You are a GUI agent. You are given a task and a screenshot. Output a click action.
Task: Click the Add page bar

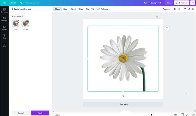(123, 104)
